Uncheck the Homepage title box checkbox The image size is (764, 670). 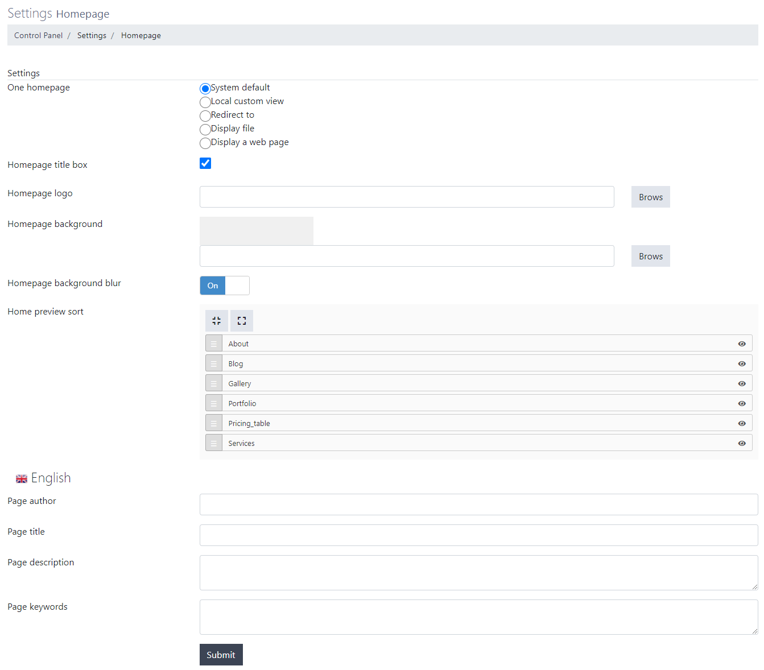[x=205, y=164]
